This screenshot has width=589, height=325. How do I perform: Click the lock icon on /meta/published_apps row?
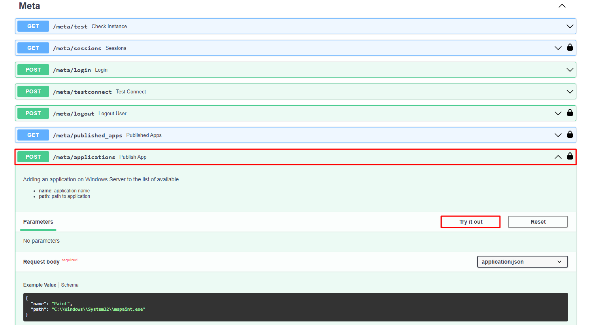570,135
